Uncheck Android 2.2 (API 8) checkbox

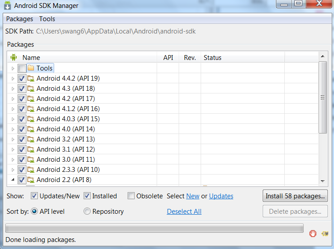[22, 180]
